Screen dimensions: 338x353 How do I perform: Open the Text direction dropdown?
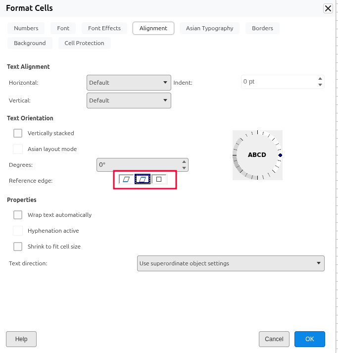click(x=230, y=263)
